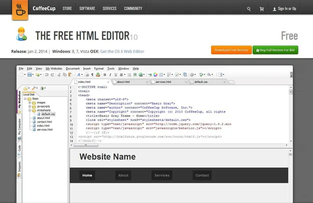Toggle Italic formatting in editor toolbar
The width and height of the screenshot is (313, 203).
110,74
